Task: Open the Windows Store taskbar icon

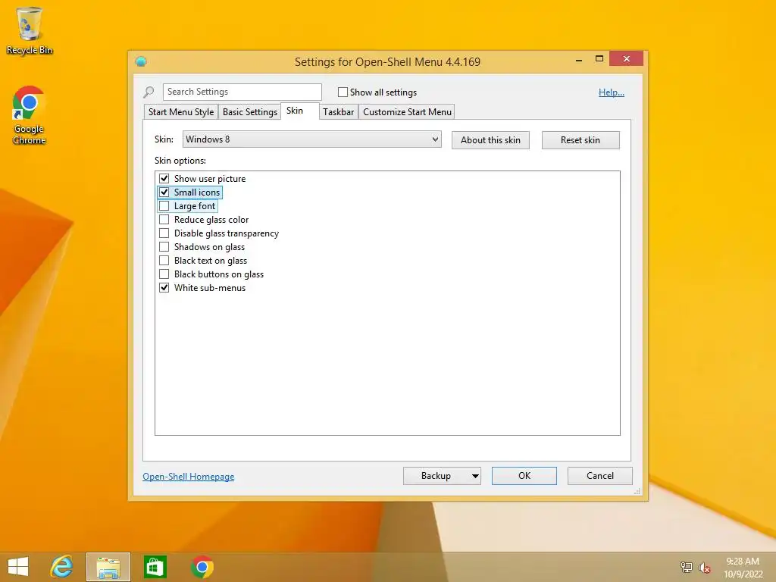Action: click(155, 567)
